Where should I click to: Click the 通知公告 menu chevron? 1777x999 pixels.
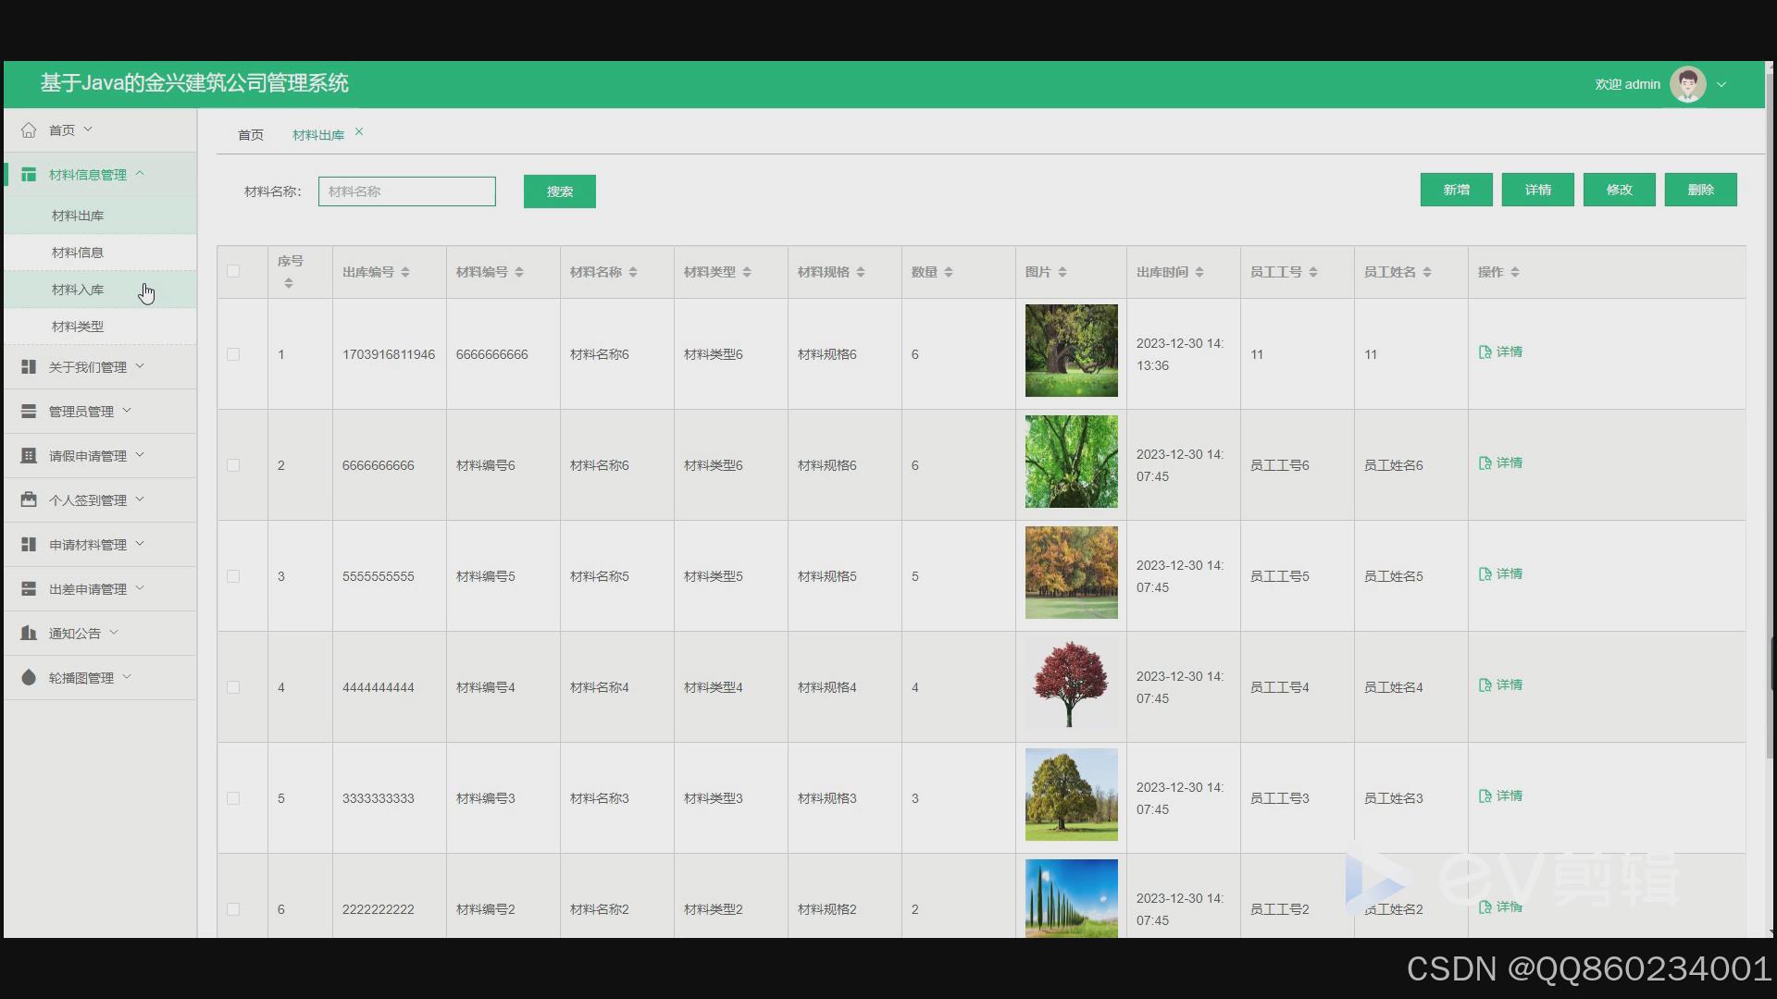[x=114, y=633]
